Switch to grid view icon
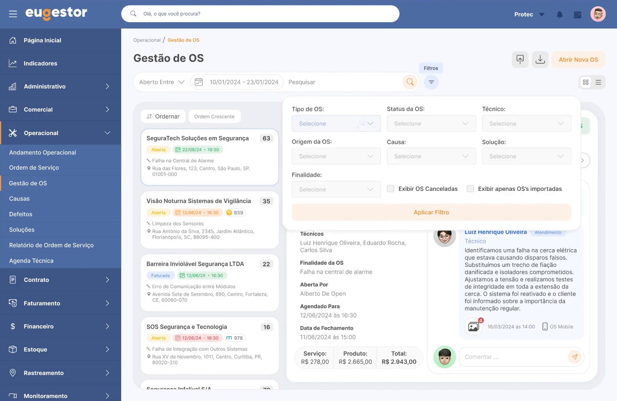This screenshot has width=617, height=401. click(586, 82)
